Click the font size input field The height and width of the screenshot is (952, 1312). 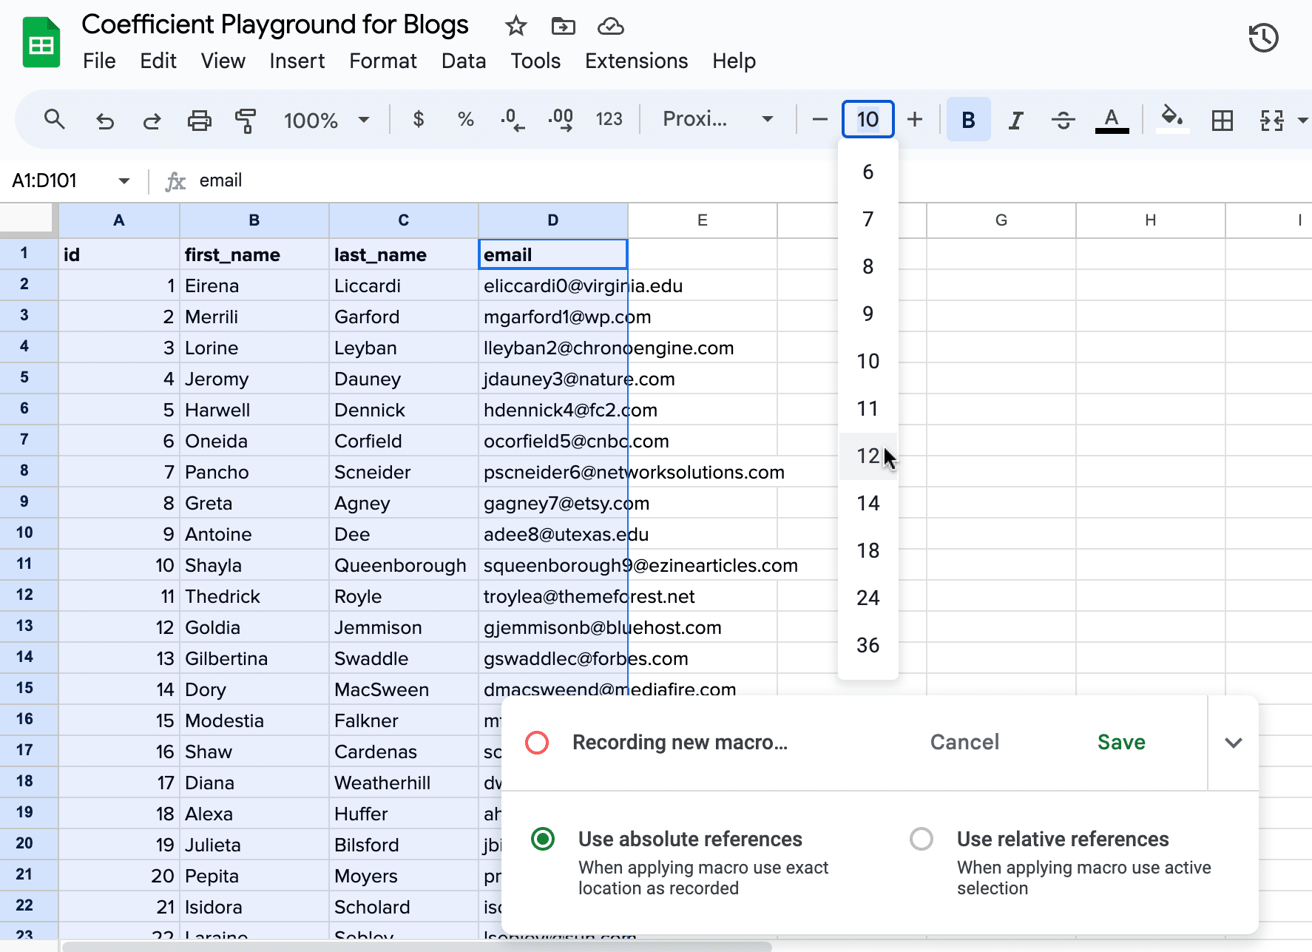click(868, 119)
